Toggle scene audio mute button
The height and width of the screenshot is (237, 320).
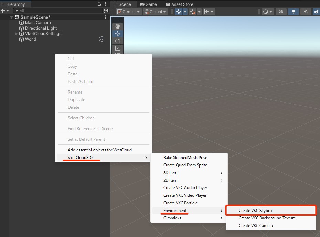[305, 12]
